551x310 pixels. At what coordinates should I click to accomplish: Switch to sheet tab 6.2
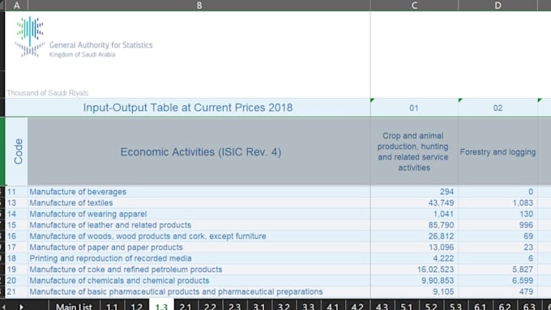pyautogui.click(x=505, y=305)
